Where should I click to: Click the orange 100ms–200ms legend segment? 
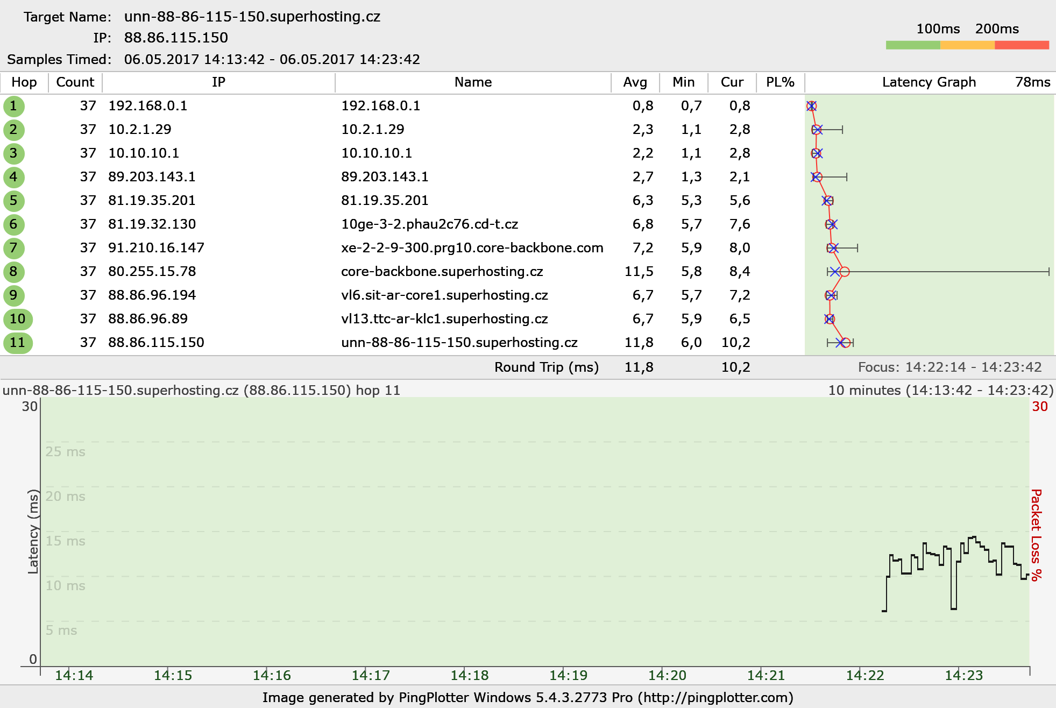click(967, 45)
